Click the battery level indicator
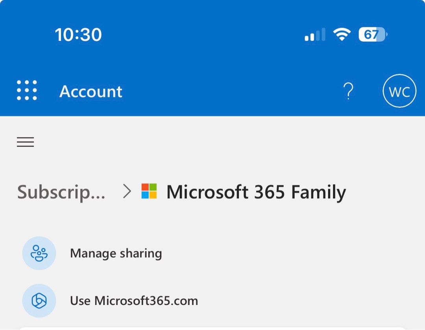Screen dimensions: 425x330 [372, 35]
